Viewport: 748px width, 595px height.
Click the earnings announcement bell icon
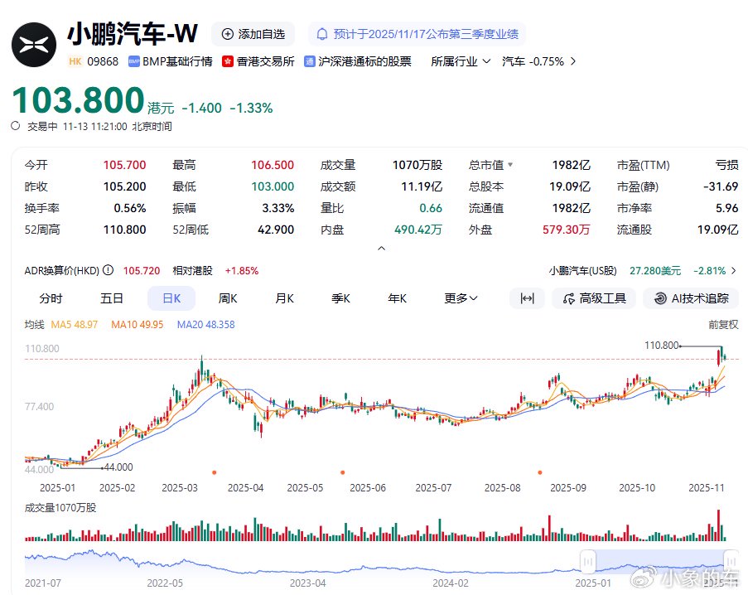pyautogui.click(x=323, y=34)
